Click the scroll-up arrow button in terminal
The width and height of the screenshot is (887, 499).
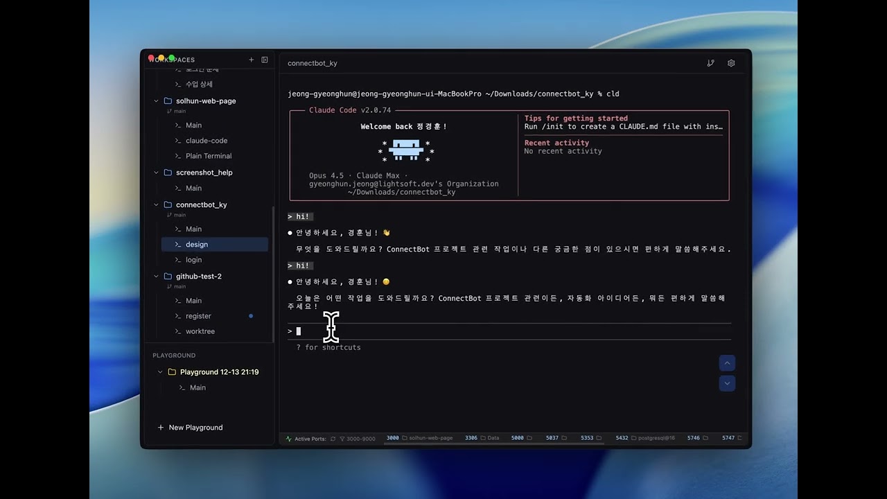coord(727,363)
